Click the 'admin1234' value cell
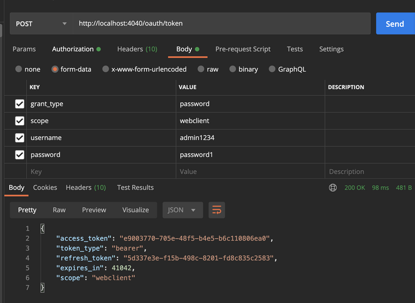 click(250, 138)
